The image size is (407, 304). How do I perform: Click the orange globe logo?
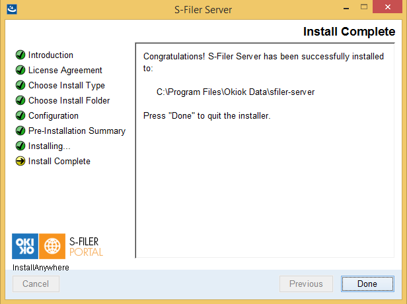[52, 246]
